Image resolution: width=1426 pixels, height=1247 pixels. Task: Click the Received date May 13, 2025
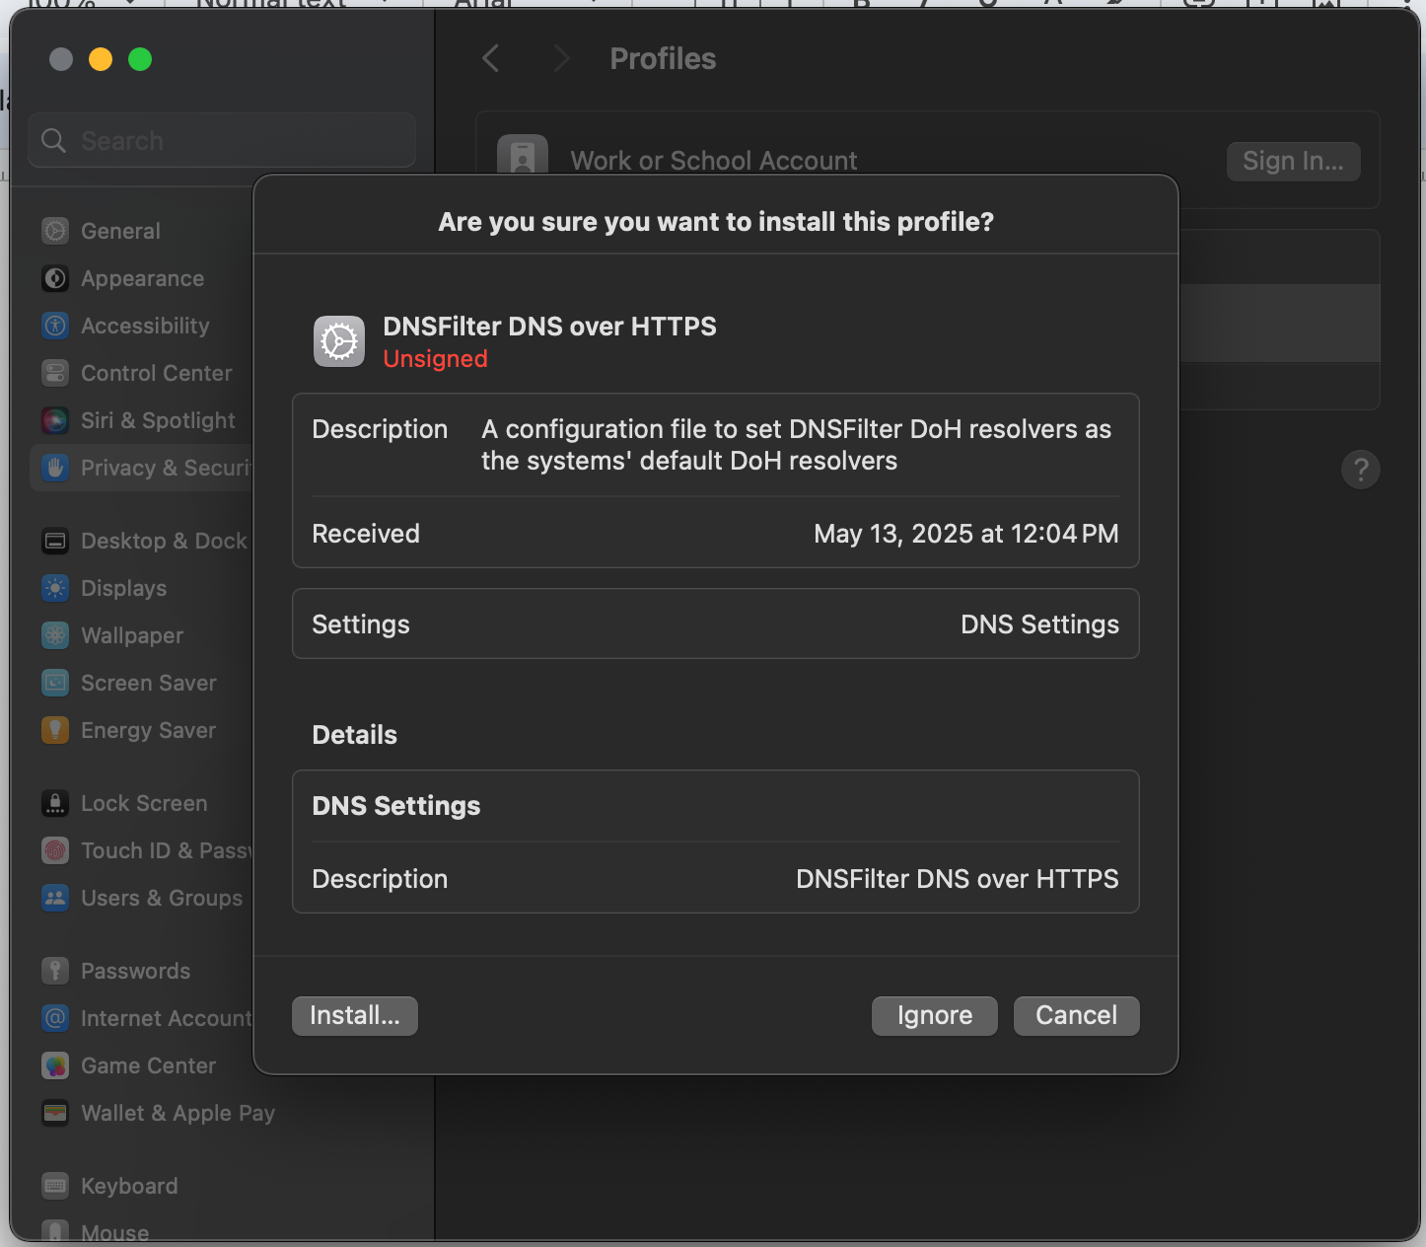pos(966,534)
